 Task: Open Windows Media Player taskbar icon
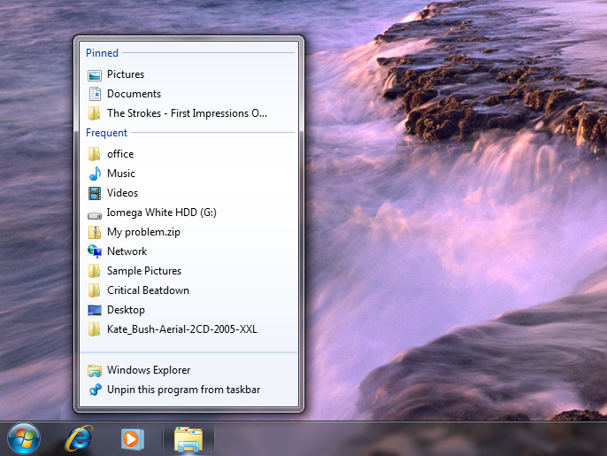132,438
